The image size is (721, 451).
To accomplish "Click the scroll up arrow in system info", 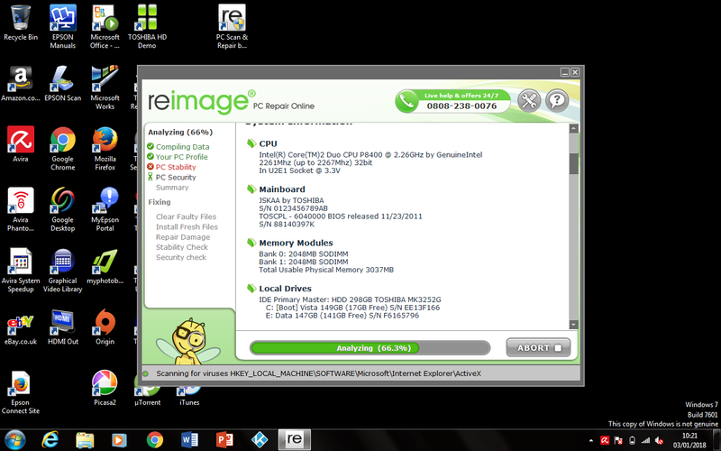I will point(573,129).
